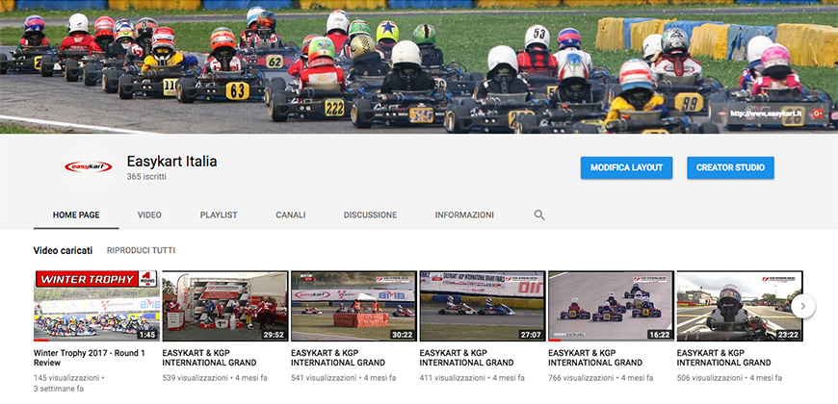Screen dimensions: 838x404
Task: Open the PLAYLIST tab
Action: point(219,215)
